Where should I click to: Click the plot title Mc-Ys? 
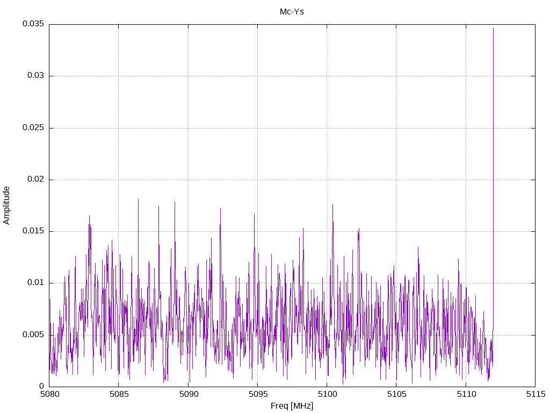tap(292, 11)
